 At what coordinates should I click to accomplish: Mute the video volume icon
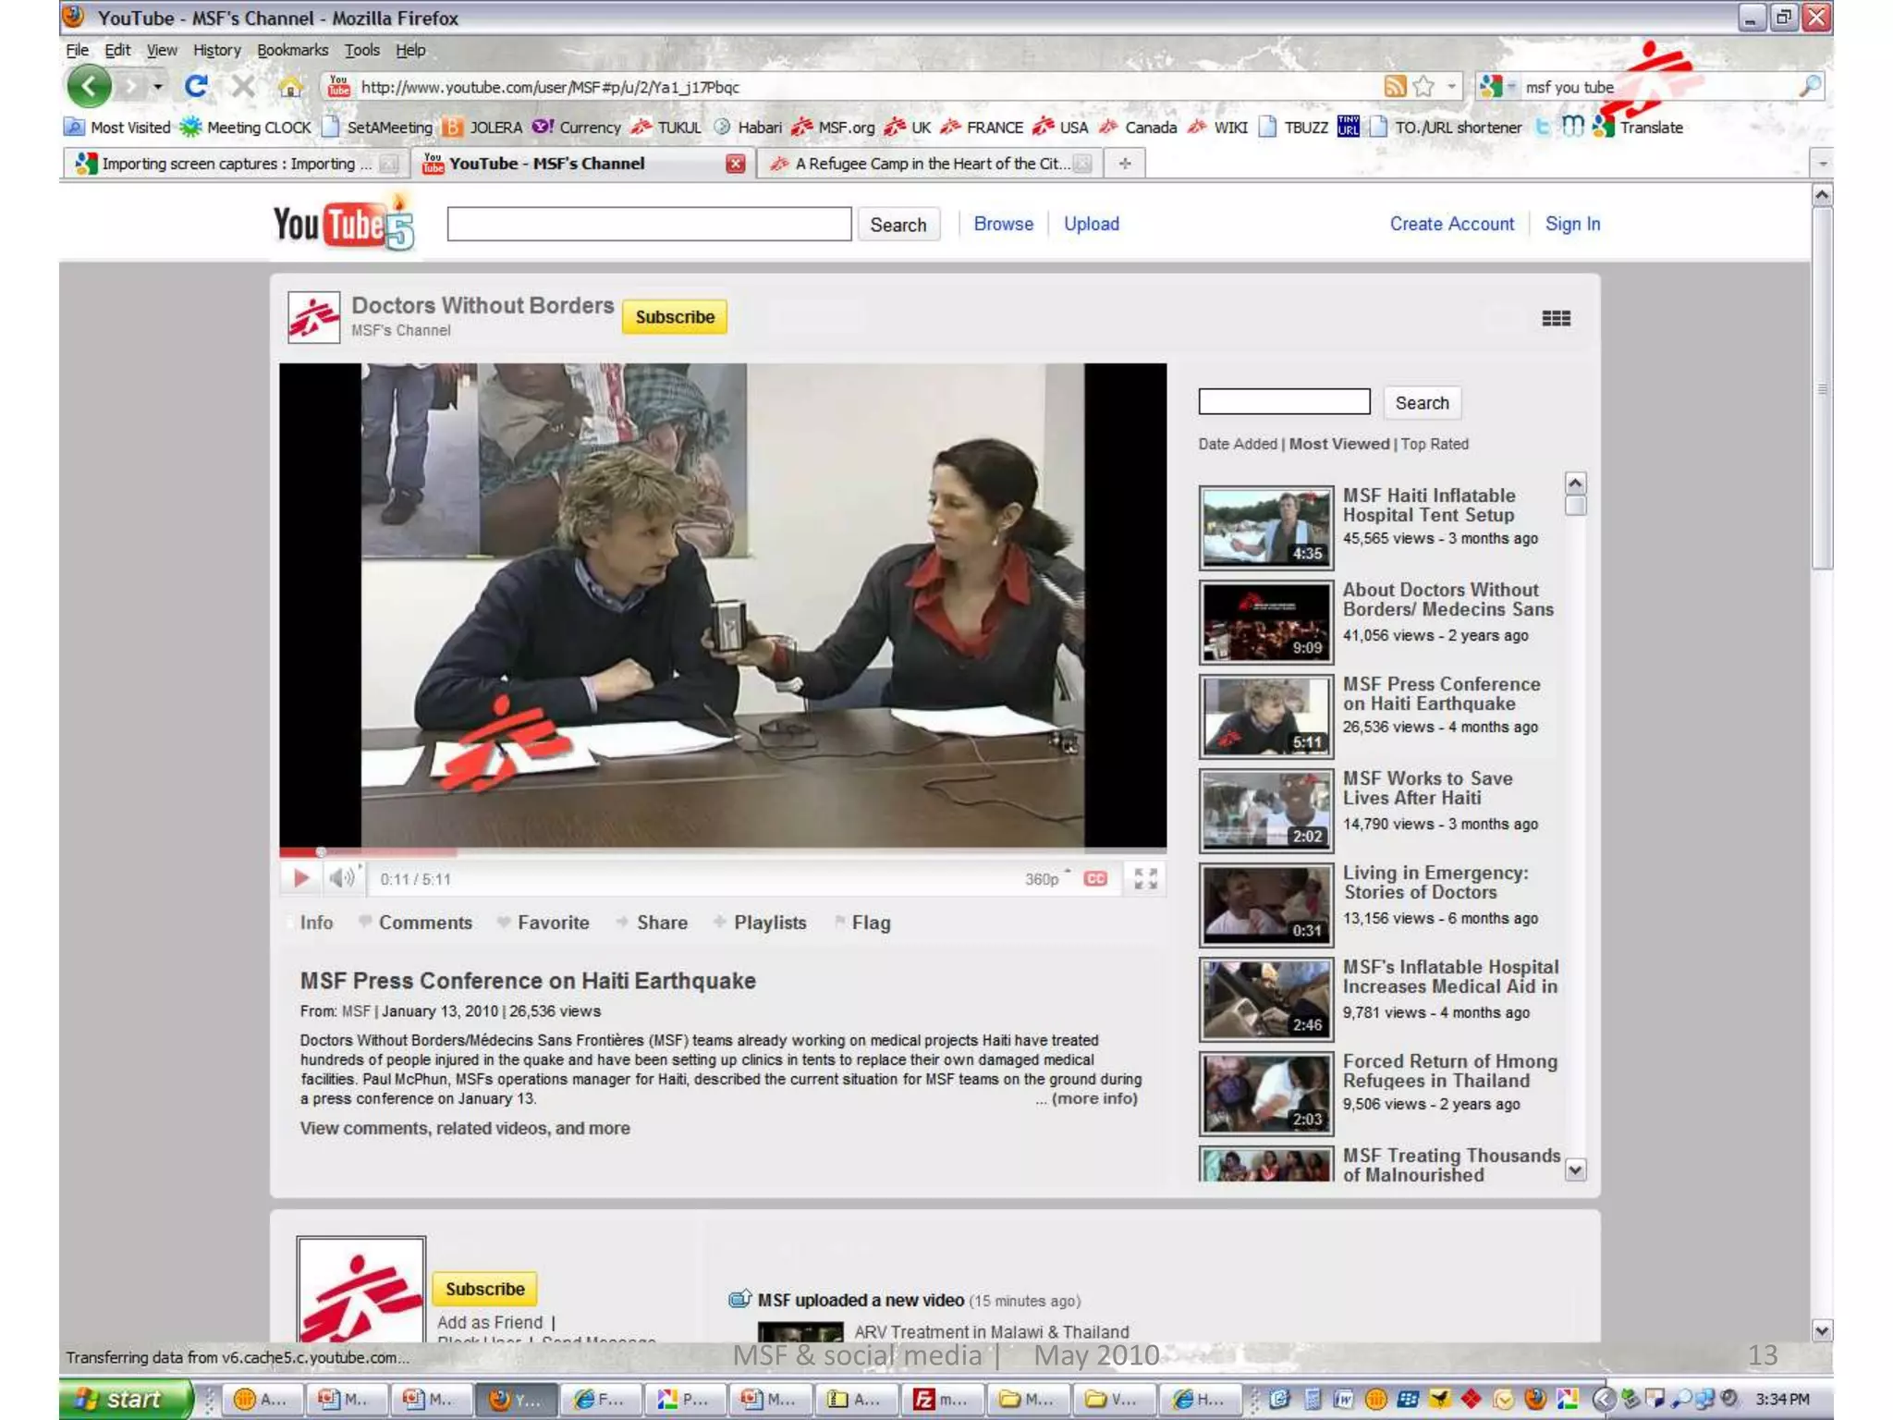(341, 878)
